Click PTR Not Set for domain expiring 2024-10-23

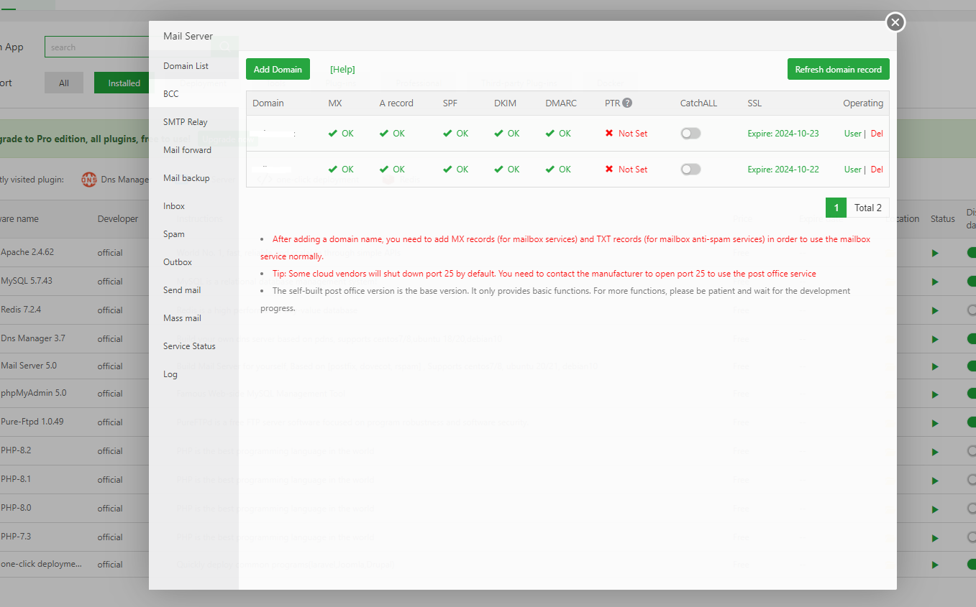626,134
